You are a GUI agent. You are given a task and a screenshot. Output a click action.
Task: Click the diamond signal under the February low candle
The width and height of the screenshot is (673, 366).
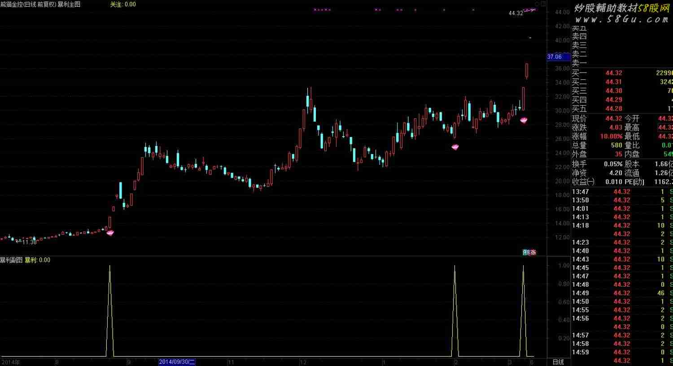455,147
